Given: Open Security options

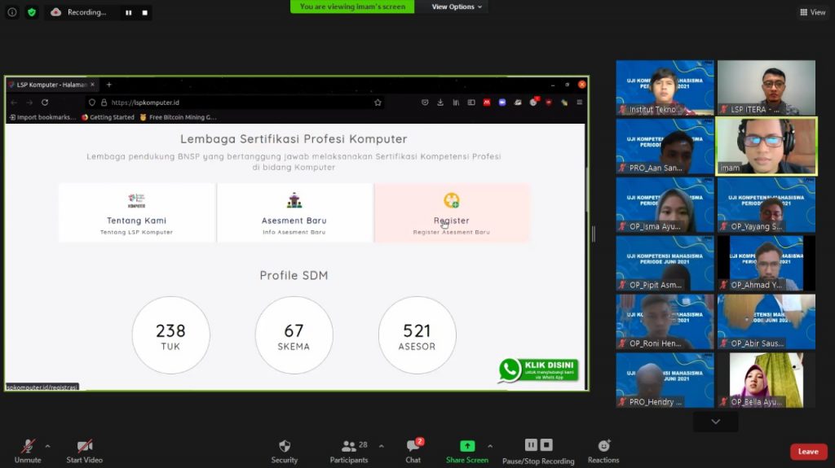Looking at the screenshot, I should (x=285, y=451).
